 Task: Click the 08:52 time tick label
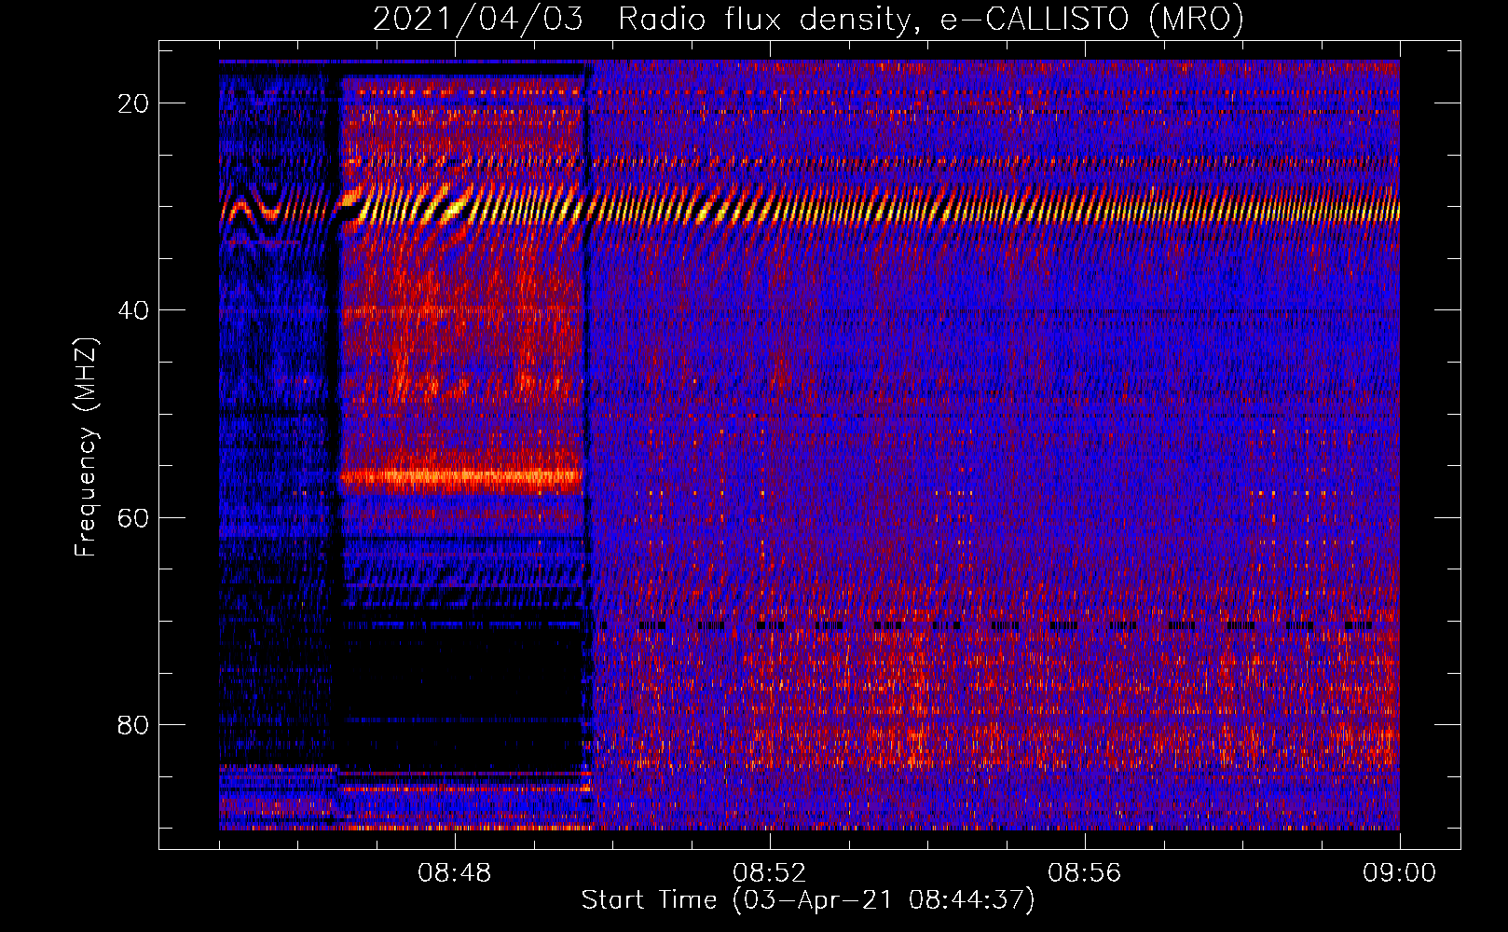pos(769,873)
